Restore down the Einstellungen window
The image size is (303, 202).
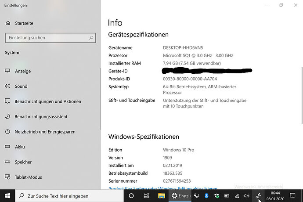(281, 5)
